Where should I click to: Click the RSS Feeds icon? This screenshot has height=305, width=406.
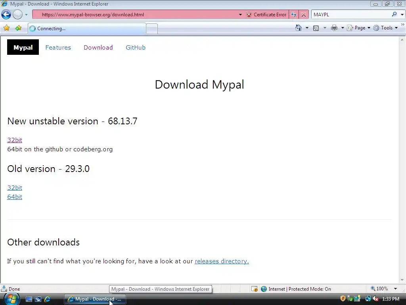coord(316,28)
